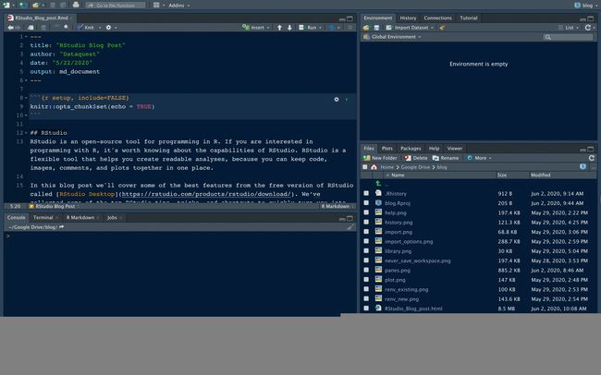
Task: Click Google Drive in the Files breadcrumb
Action: click(x=415, y=167)
